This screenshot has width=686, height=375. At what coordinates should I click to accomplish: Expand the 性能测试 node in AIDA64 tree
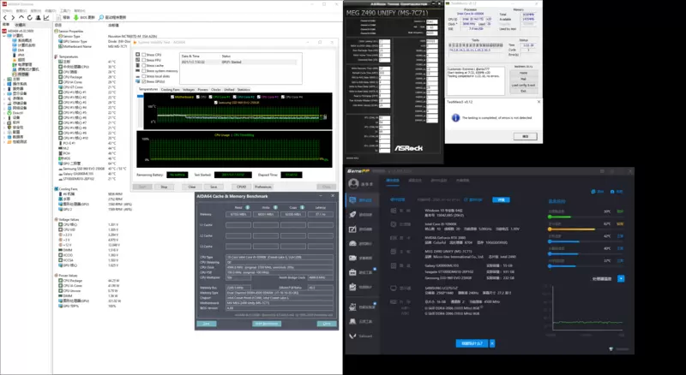point(4,141)
